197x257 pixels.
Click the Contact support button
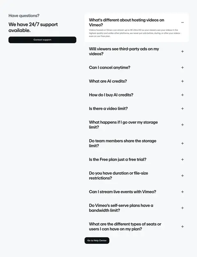42,40
